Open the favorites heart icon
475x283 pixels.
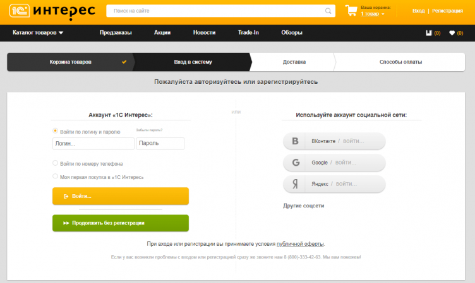coord(452,33)
